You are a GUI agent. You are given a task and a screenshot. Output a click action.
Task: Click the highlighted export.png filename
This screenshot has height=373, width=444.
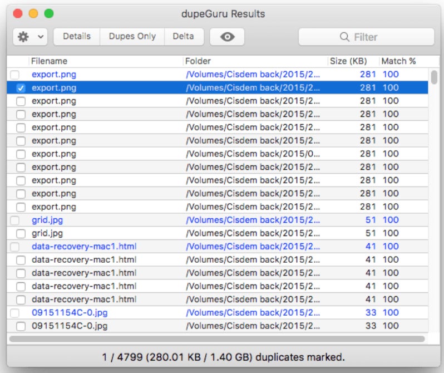(x=54, y=88)
